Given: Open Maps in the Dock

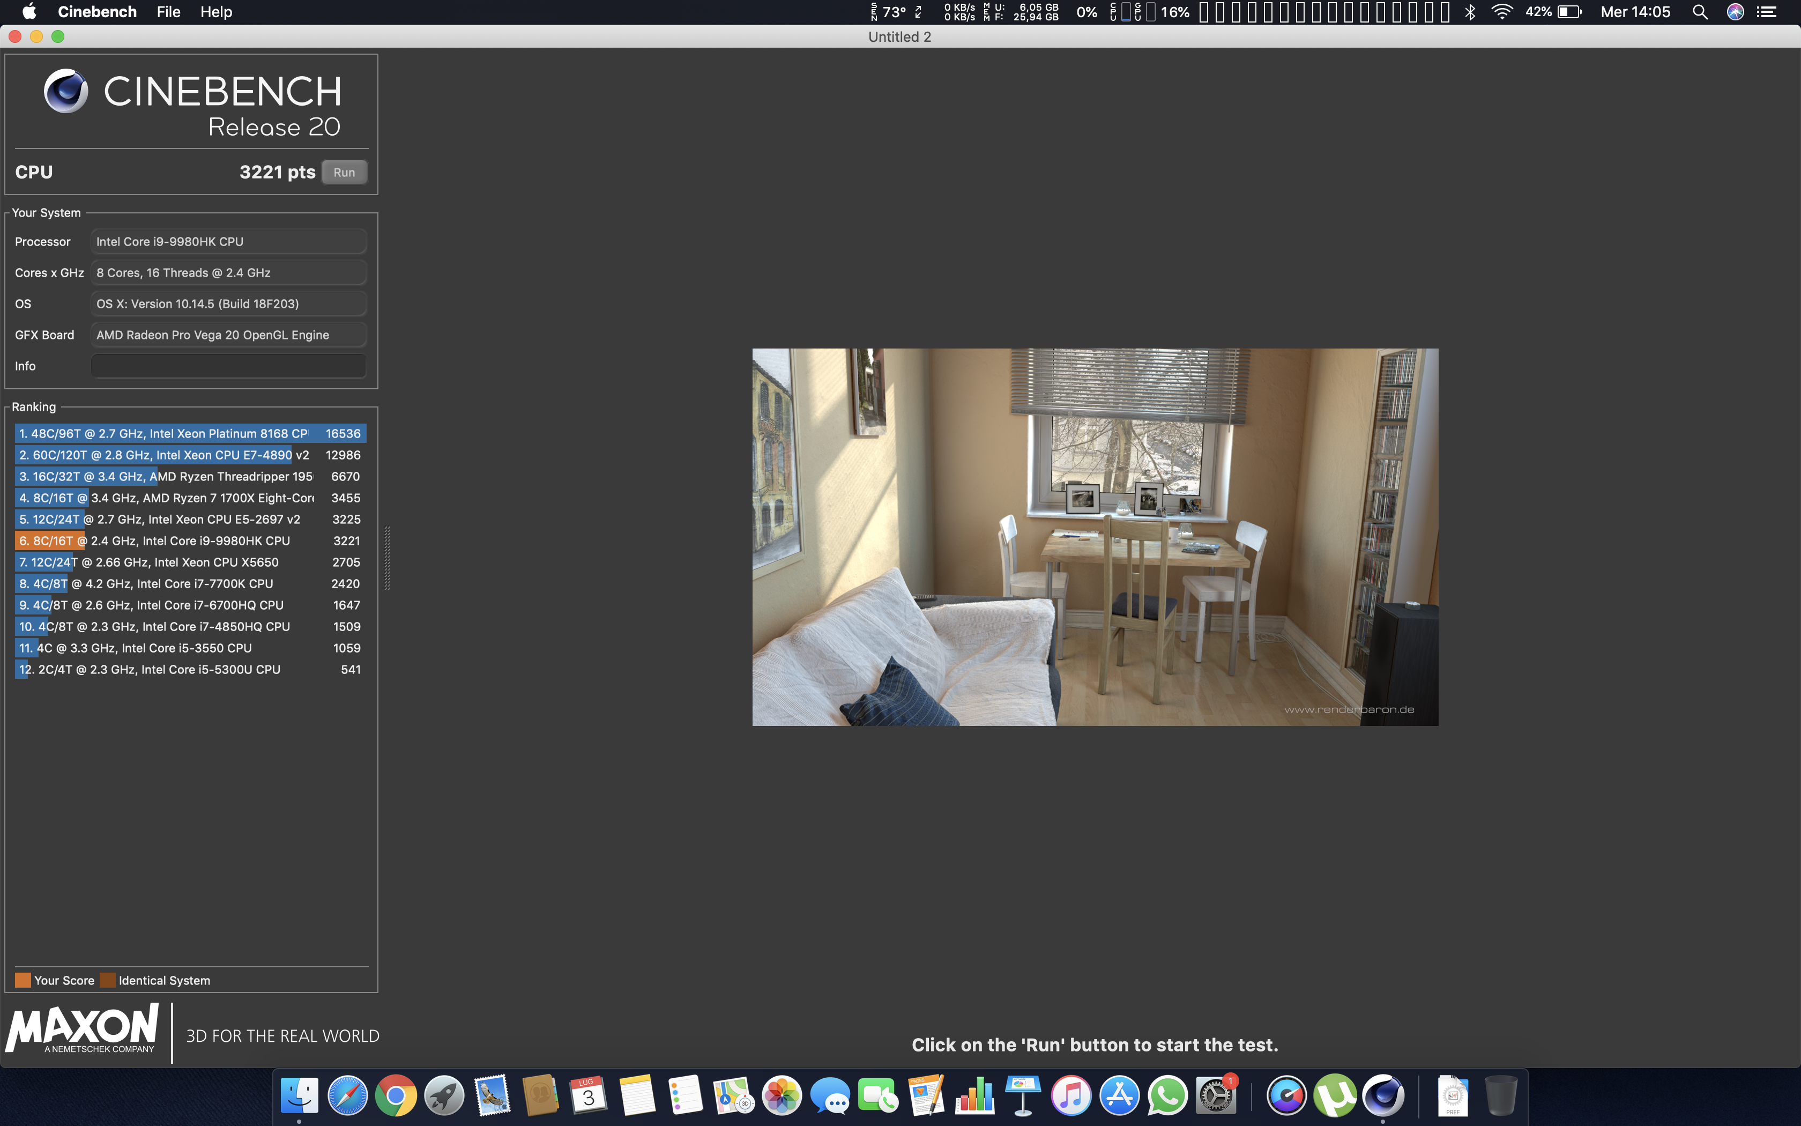Looking at the screenshot, I should click(734, 1095).
